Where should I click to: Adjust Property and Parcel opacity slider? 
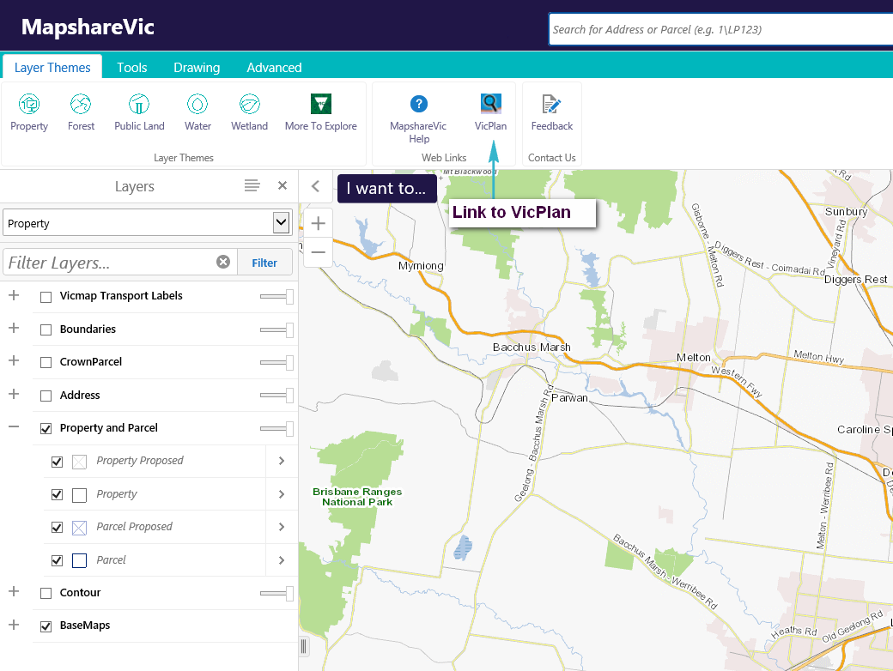click(276, 428)
